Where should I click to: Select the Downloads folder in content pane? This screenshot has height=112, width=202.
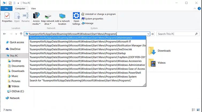pos(159,51)
